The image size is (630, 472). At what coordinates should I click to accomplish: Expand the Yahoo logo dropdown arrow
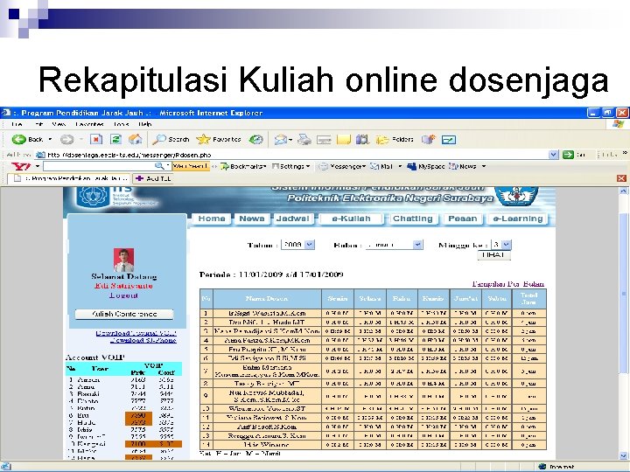click(37, 166)
